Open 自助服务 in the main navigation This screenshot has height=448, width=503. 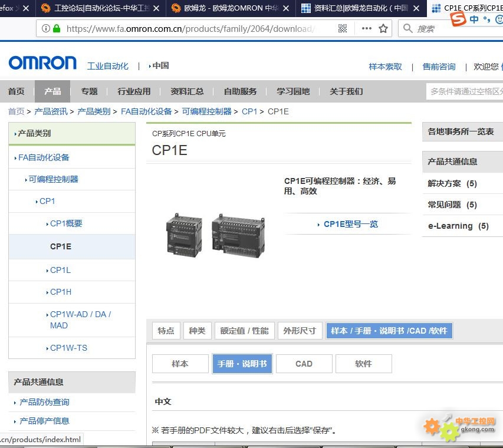coord(240,91)
